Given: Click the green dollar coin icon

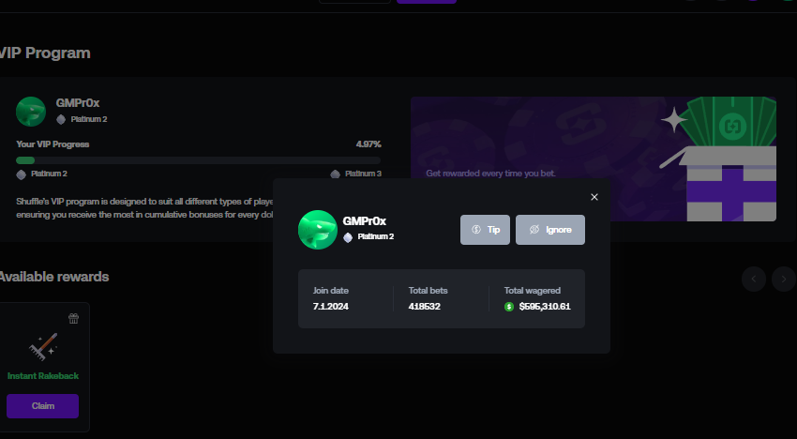Looking at the screenshot, I should (509, 307).
